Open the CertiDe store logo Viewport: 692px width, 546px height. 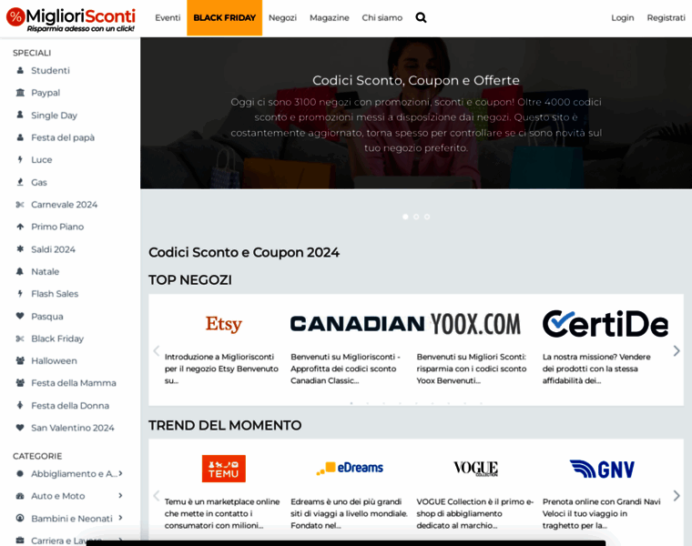tap(605, 324)
